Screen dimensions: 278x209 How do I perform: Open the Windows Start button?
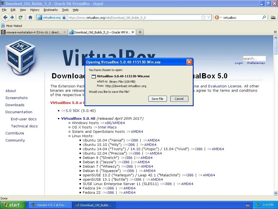coord(13,205)
